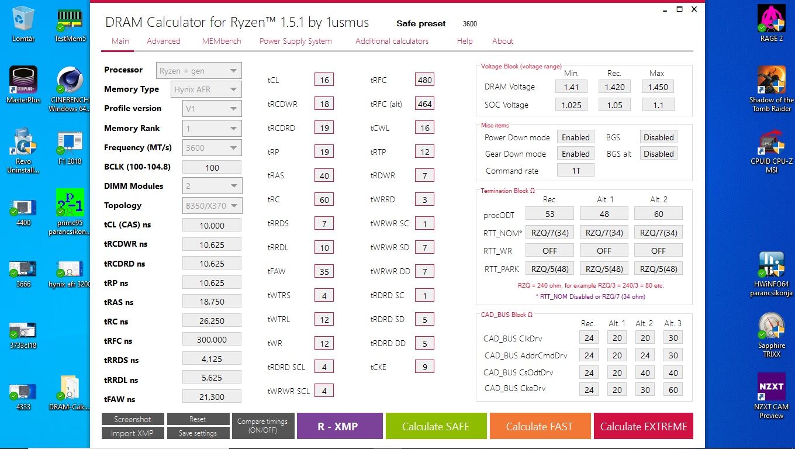Click the BCLK (100-104.8) input field
Viewport: 795px width, 449px height.
pos(212,167)
